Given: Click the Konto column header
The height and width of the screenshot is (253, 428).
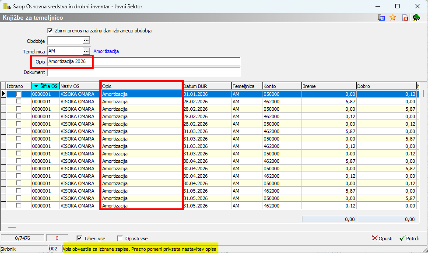Looking at the screenshot, I should (x=281, y=86).
